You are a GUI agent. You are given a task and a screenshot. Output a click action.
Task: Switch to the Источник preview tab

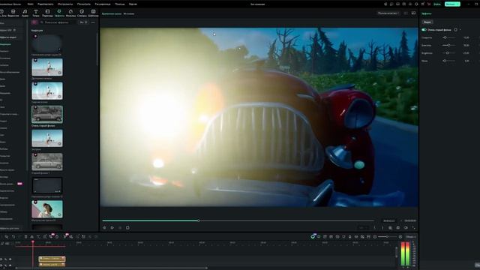click(129, 13)
